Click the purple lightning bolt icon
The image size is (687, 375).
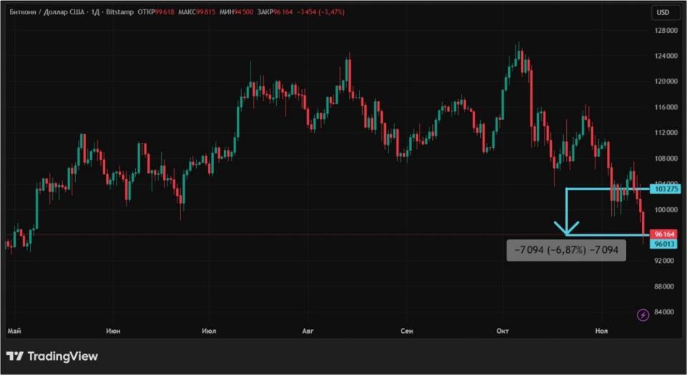point(643,314)
